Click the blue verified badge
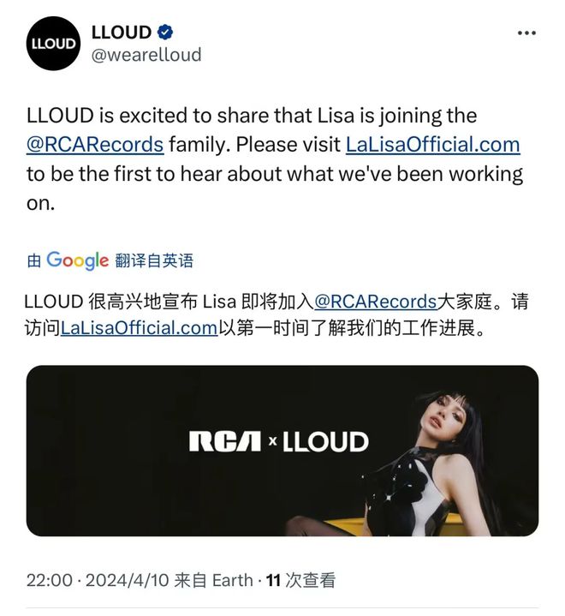The width and height of the screenshot is (565, 616). (x=165, y=33)
